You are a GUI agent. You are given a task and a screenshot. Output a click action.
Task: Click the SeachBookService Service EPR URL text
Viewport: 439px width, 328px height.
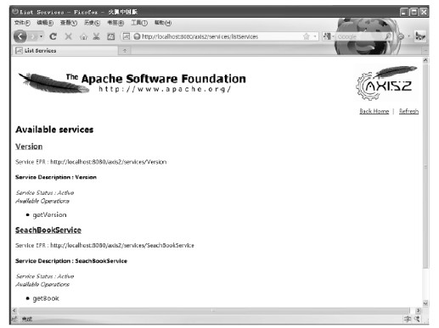122,245
